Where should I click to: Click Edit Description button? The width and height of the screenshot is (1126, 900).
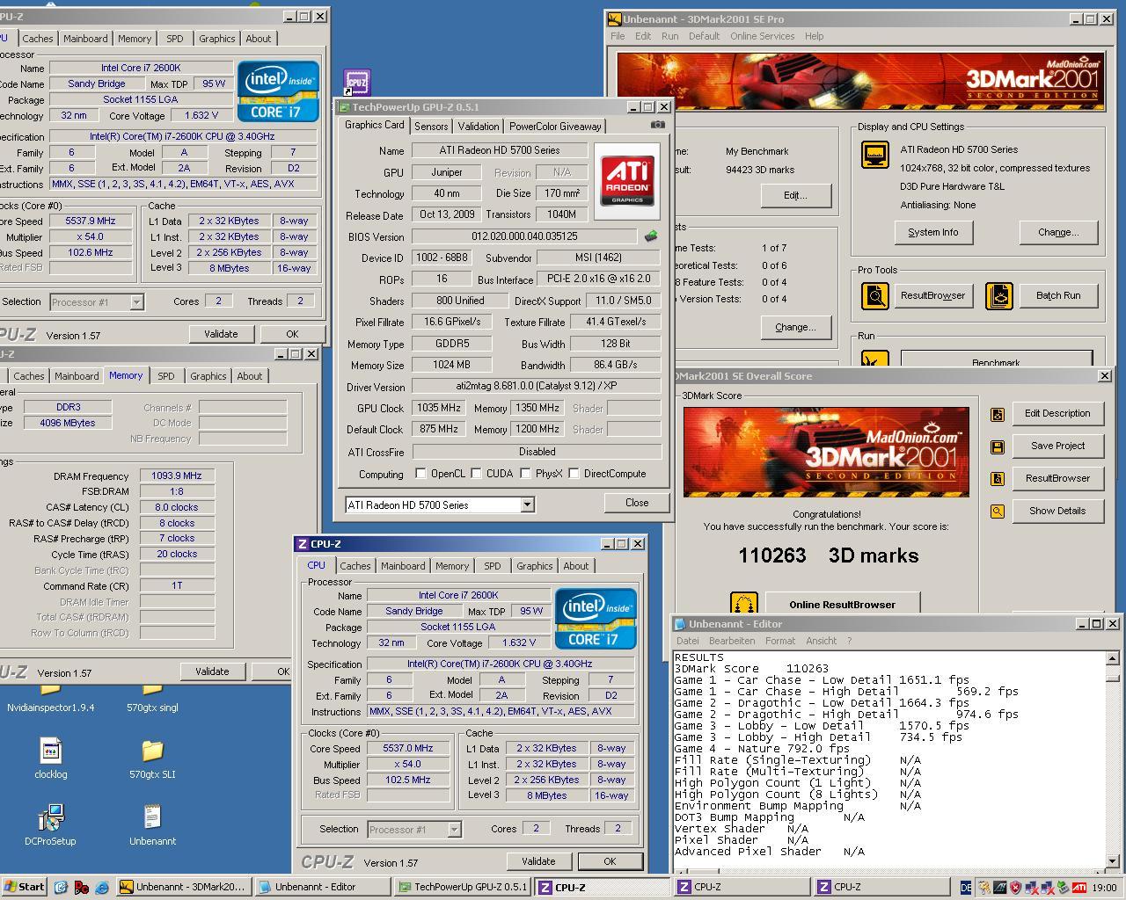point(1057,413)
